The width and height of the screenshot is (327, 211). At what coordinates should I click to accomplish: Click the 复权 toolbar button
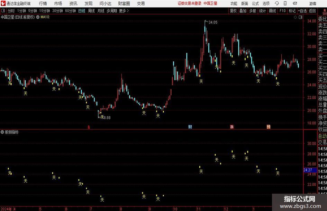233,11
